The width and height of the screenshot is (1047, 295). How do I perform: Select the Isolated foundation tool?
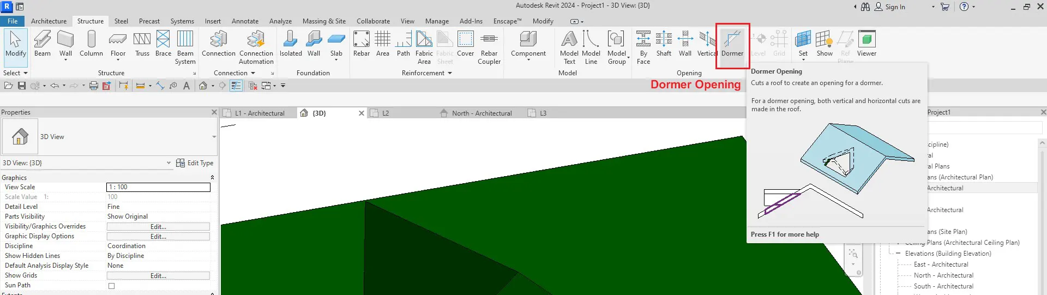(x=291, y=44)
